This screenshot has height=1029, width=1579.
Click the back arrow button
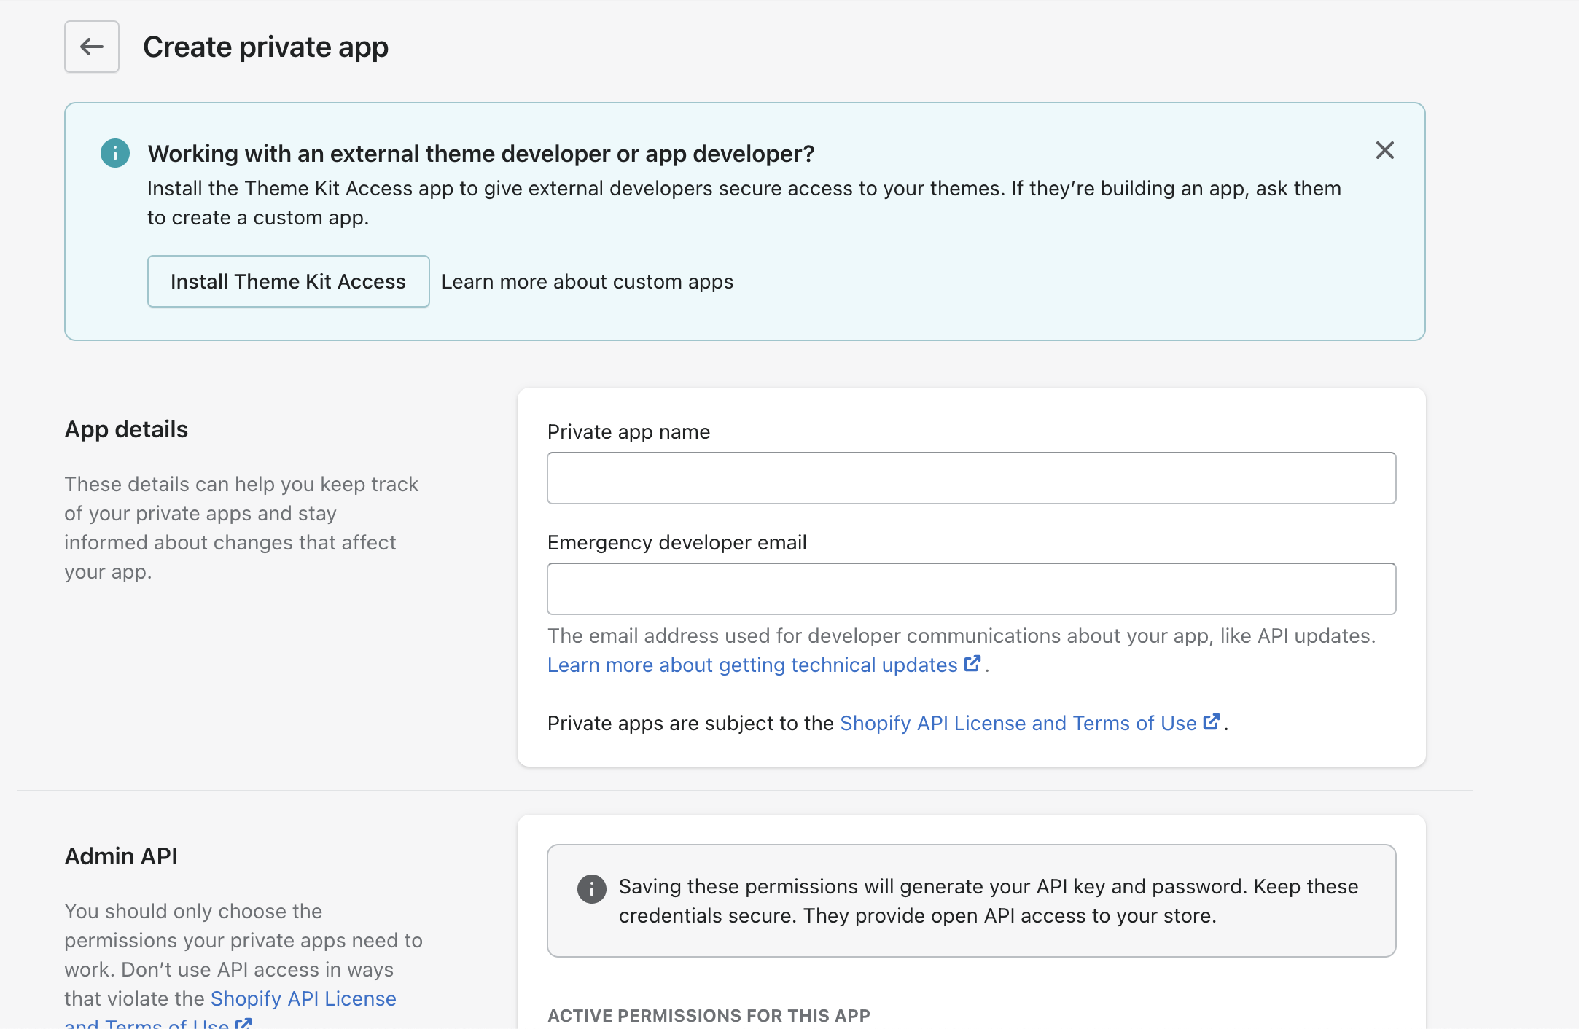click(x=92, y=47)
